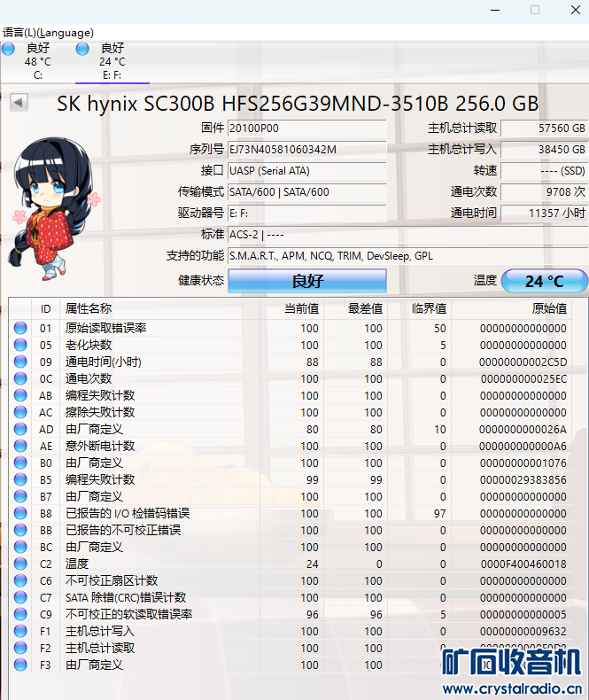Click power-on count value 9708 次

click(544, 192)
